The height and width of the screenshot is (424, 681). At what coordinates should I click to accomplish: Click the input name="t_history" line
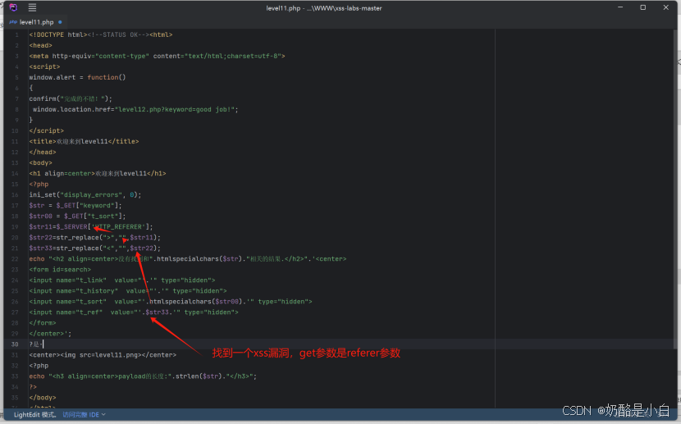click(x=128, y=291)
